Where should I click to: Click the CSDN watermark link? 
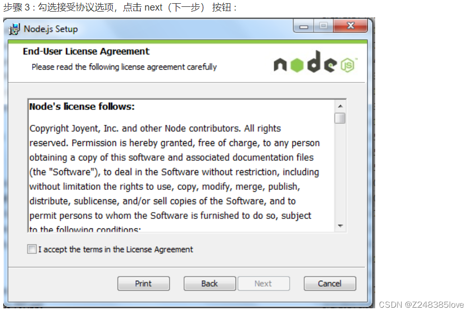pyautogui.click(x=422, y=303)
